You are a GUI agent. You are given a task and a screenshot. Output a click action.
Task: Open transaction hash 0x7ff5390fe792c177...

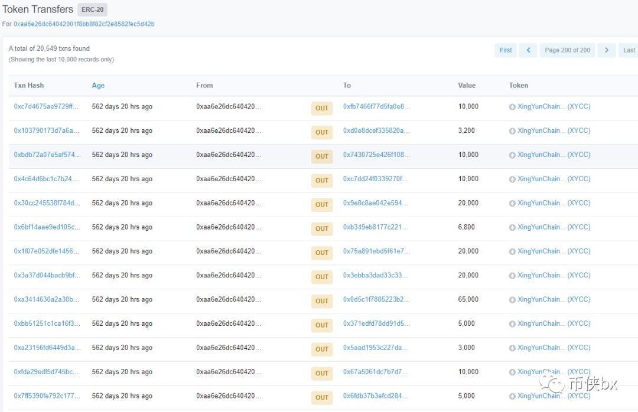[47, 395]
